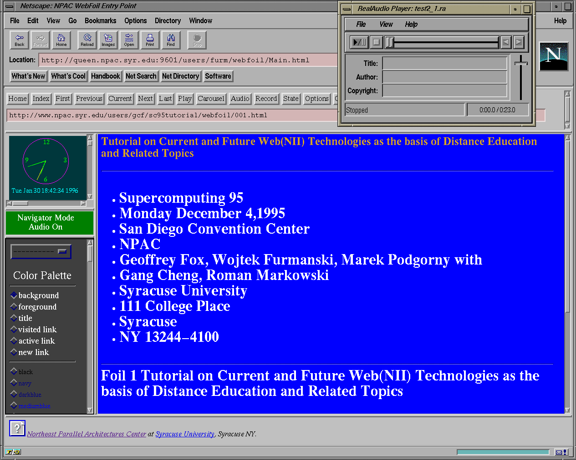Click the What's New directory button
The width and height of the screenshot is (576, 460).
point(28,76)
